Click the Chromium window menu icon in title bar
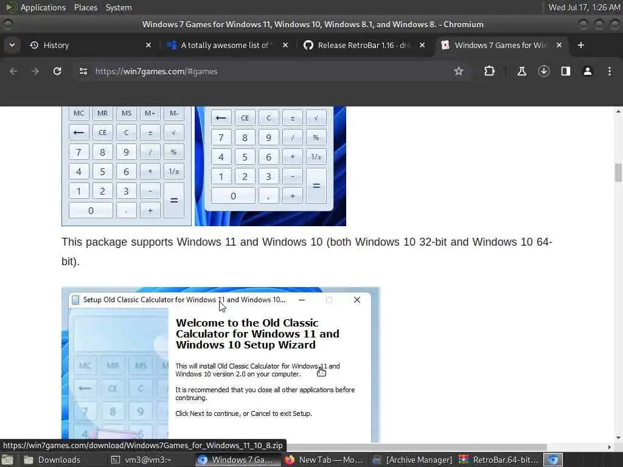The image size is (623, 467). (x=7, y=24)
